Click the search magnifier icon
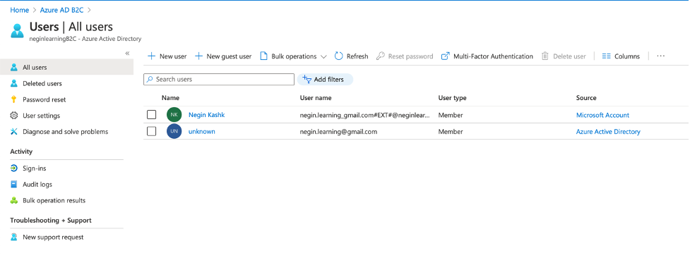Image resolution: width=690 pixels, height=258 pixels. tap(150, 80)
